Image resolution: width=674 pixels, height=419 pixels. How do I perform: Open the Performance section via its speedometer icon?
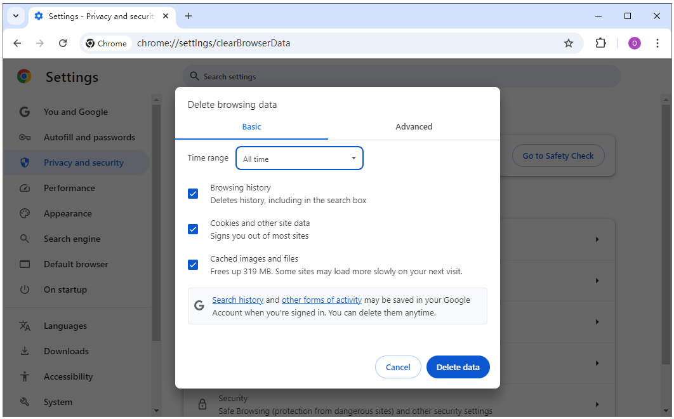pyautogui.click(x=24, y=188)
